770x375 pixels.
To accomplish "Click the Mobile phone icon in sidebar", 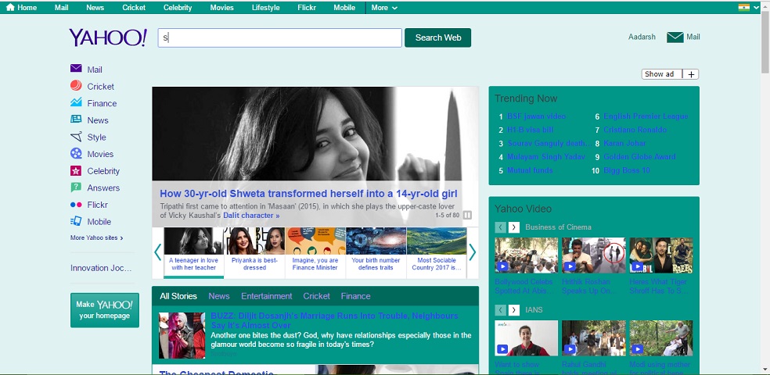I will tap(76, 221).
